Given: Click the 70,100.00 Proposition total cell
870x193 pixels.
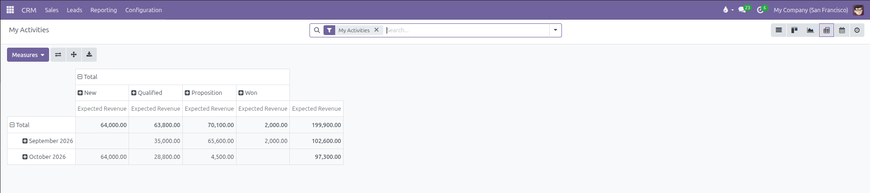Looking at the screenshot, I should (x=209, y=125).
